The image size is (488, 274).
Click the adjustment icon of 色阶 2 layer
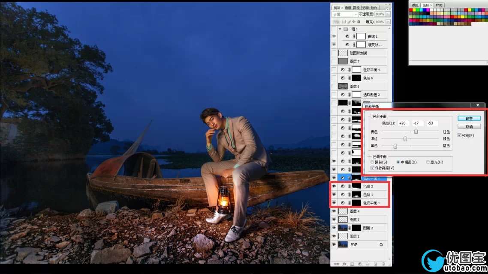pyautogui.click(x=343, y=186)
